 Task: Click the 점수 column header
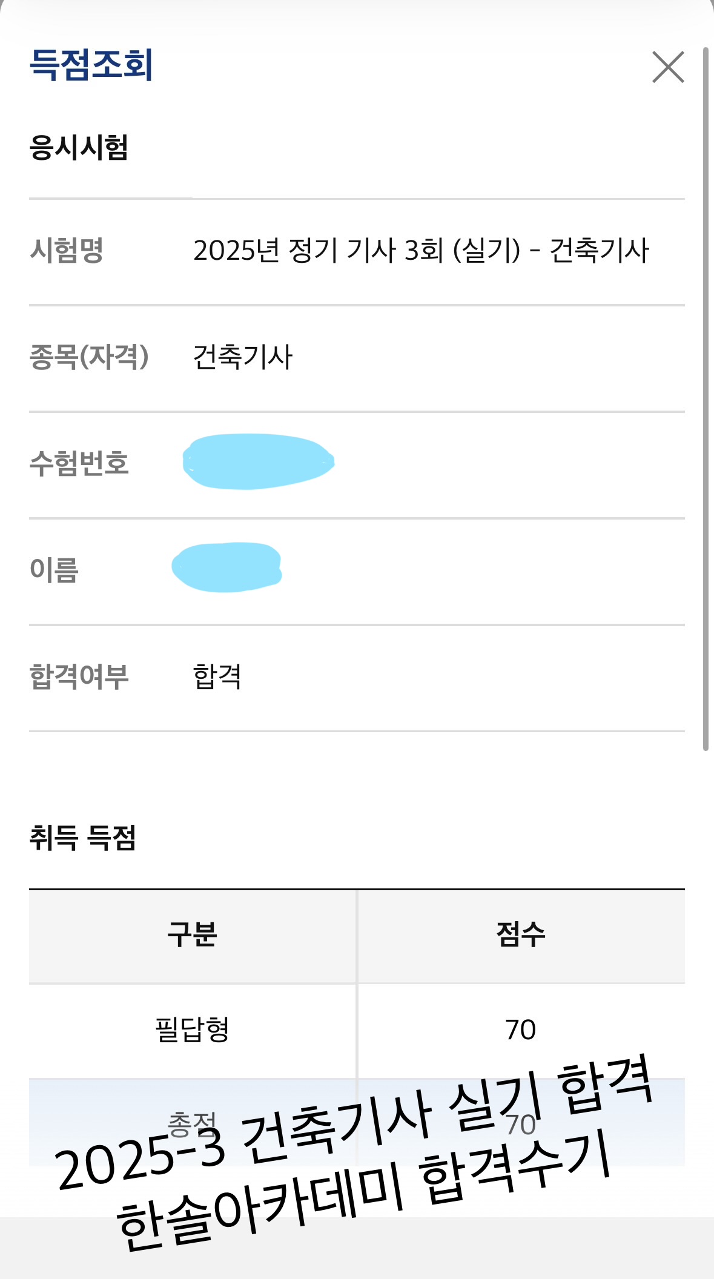click(x=521, y=934)
